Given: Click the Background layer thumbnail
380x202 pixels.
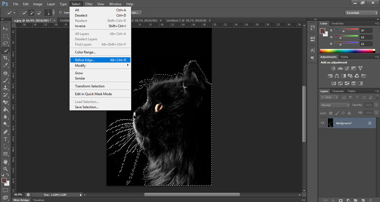Looking at the screenshot, I should [x=330, y=123].
